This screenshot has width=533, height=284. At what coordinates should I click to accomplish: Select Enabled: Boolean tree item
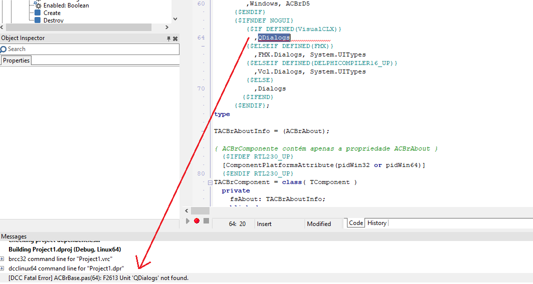(66, 5)
